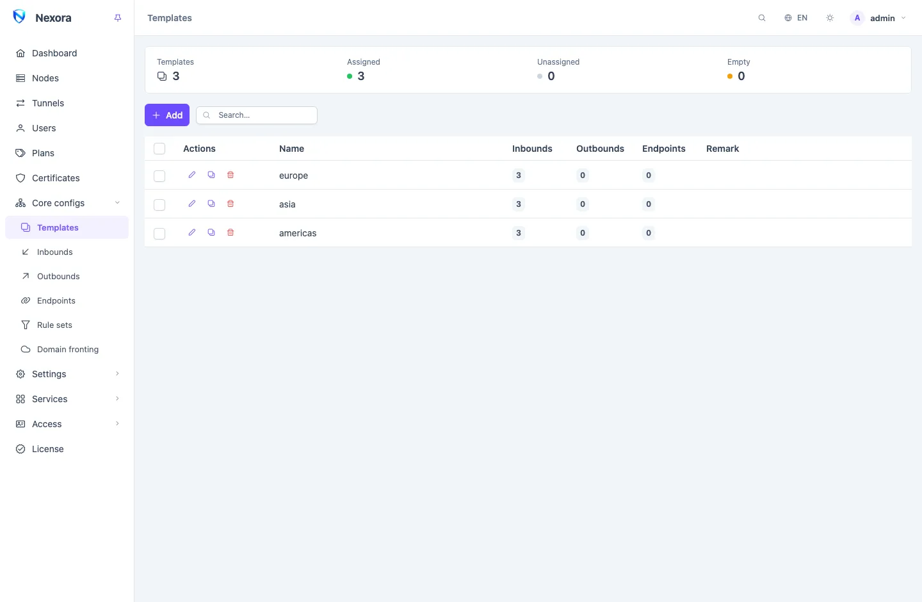Open the Nodes page
Image resolution: width=922 pixels, height=602 pixels.
tap(67, 78)
